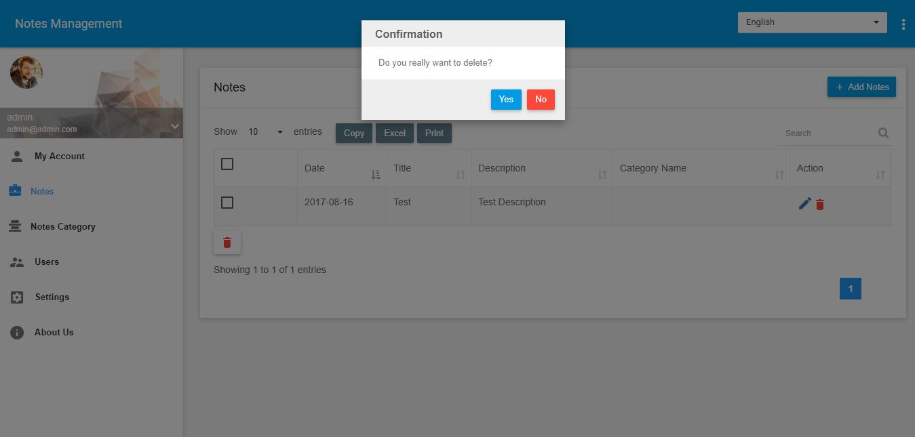Image resolution: width=915 pixels, height=437 pixels.
Task: Cancel deletion with the No button
Action: click(x=541, y=100)
